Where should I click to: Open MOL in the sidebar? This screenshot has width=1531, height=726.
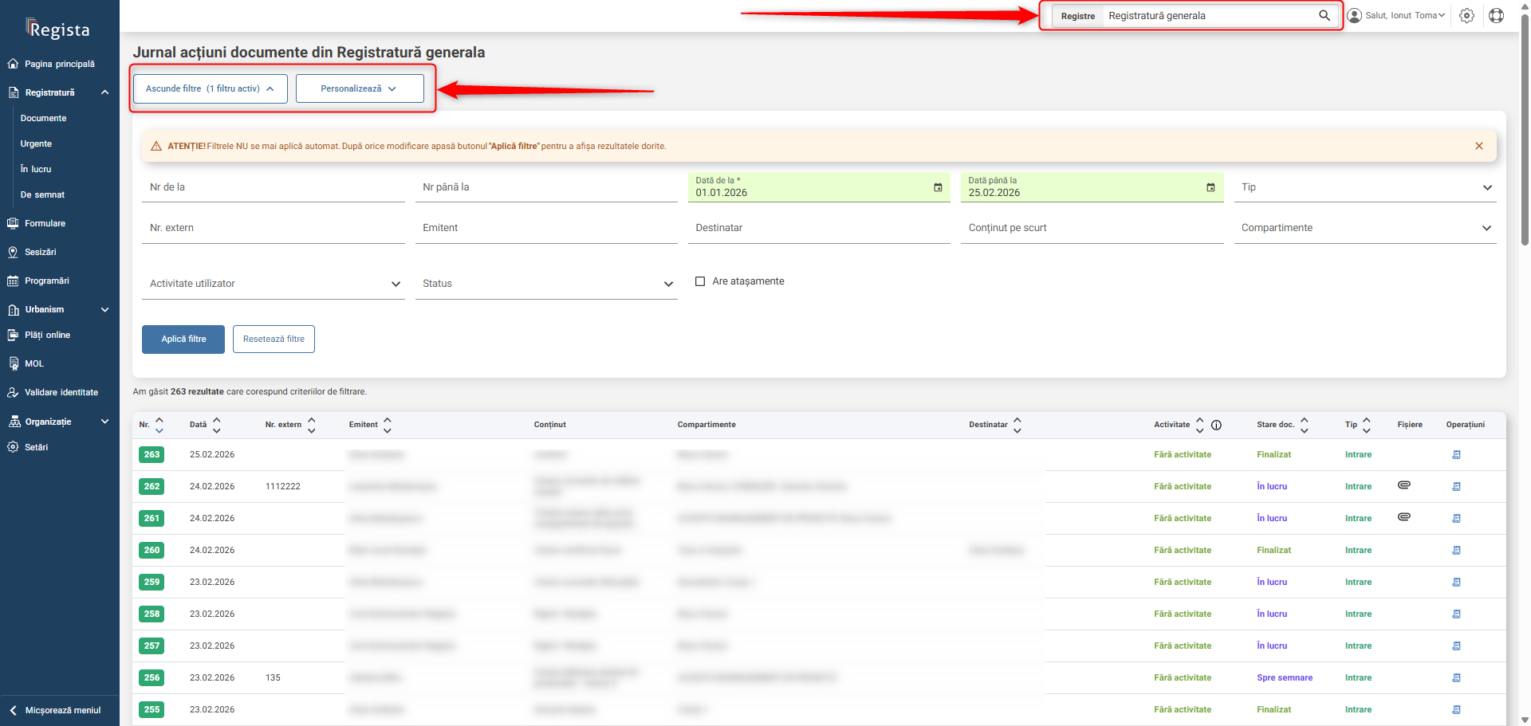pos(34,363)
